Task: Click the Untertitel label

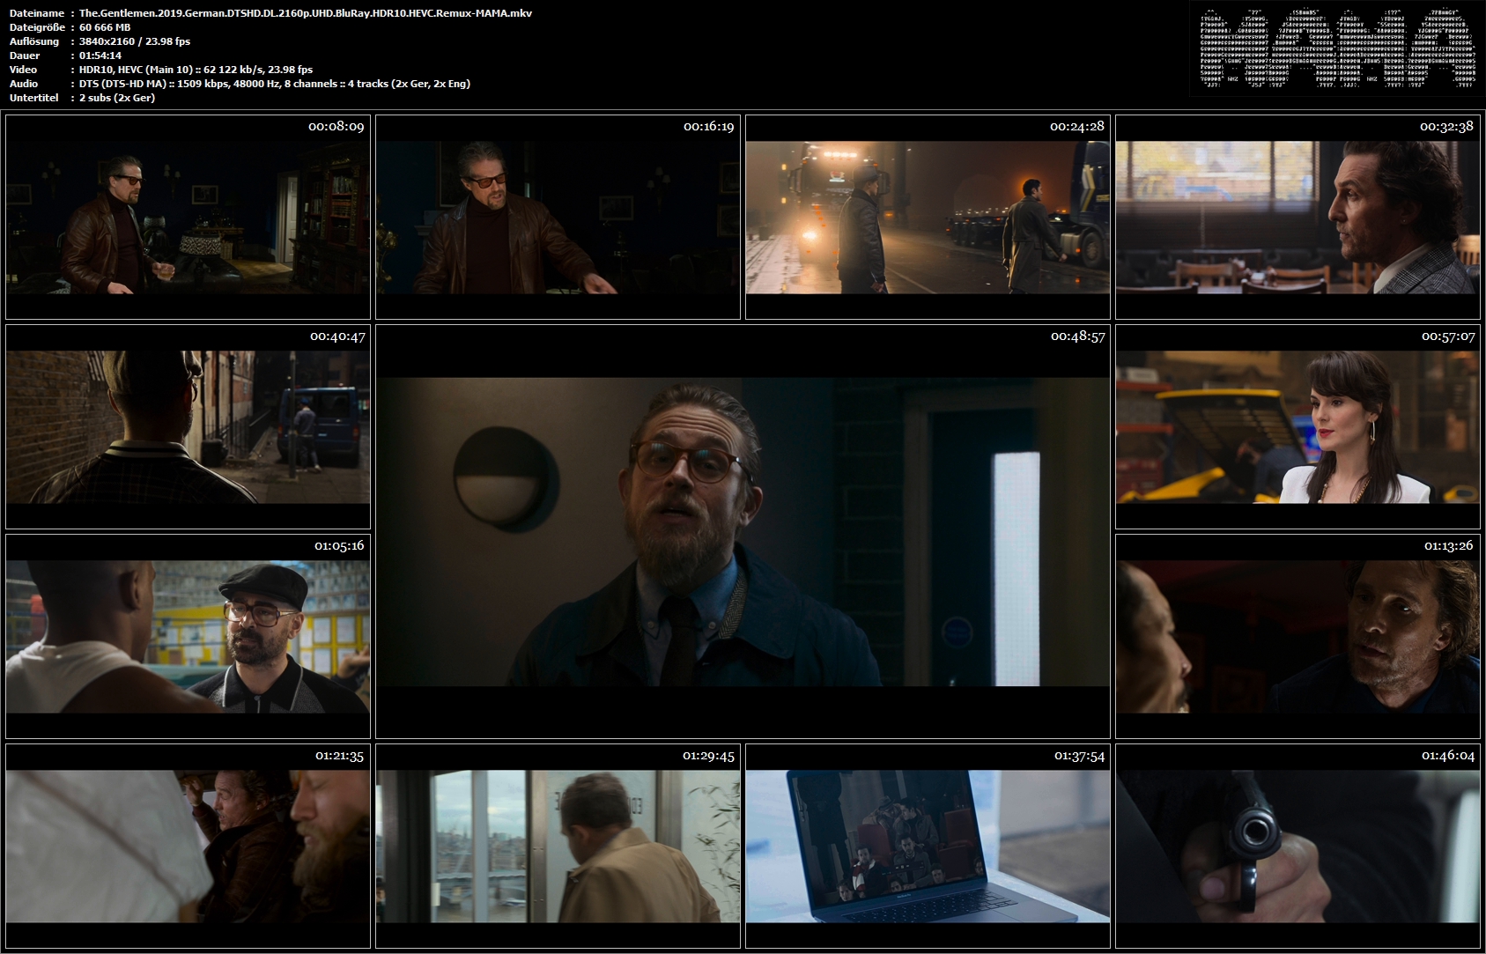Action: pyautogui.click(x=34, y=98)
